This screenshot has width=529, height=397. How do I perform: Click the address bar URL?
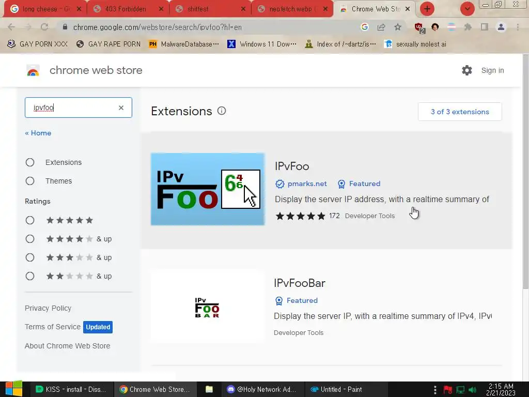(x=157, y=27)
